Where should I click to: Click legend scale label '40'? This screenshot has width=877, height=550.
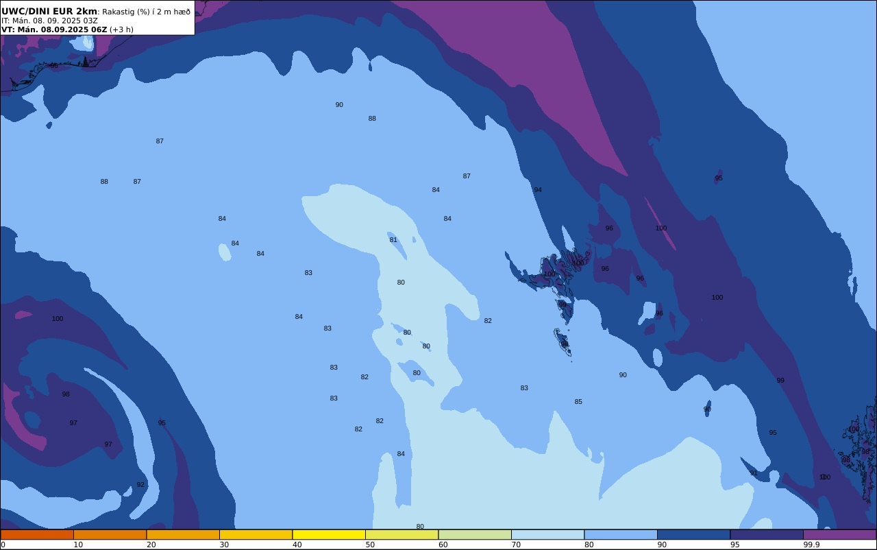click(297, 545)
